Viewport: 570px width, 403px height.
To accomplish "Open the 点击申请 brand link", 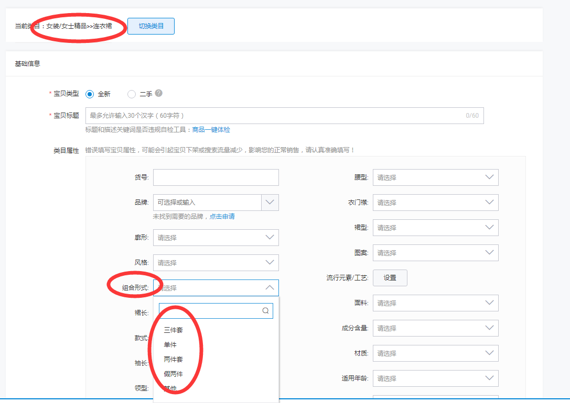I will click(222, 217).
